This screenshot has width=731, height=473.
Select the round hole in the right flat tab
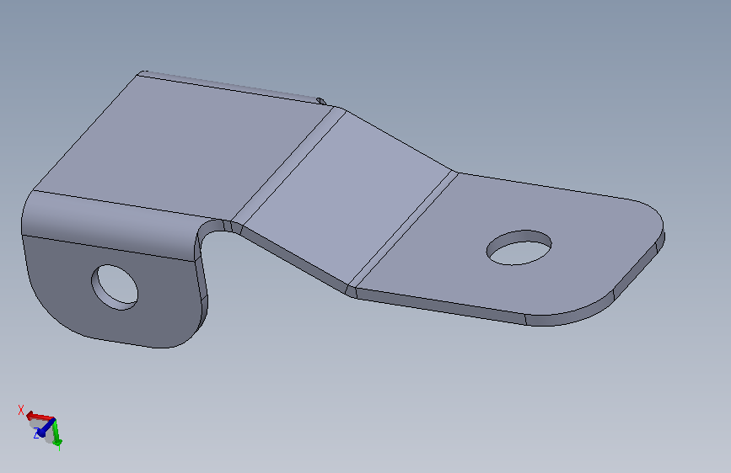[x=519, y=247]
